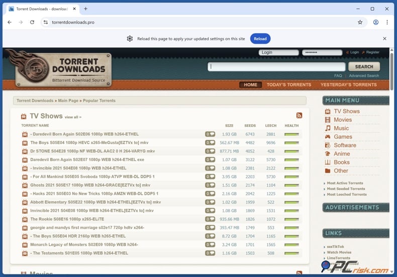Open the FAQ link
The height and width of the screenshot is (277, 397).
point(338,76)
